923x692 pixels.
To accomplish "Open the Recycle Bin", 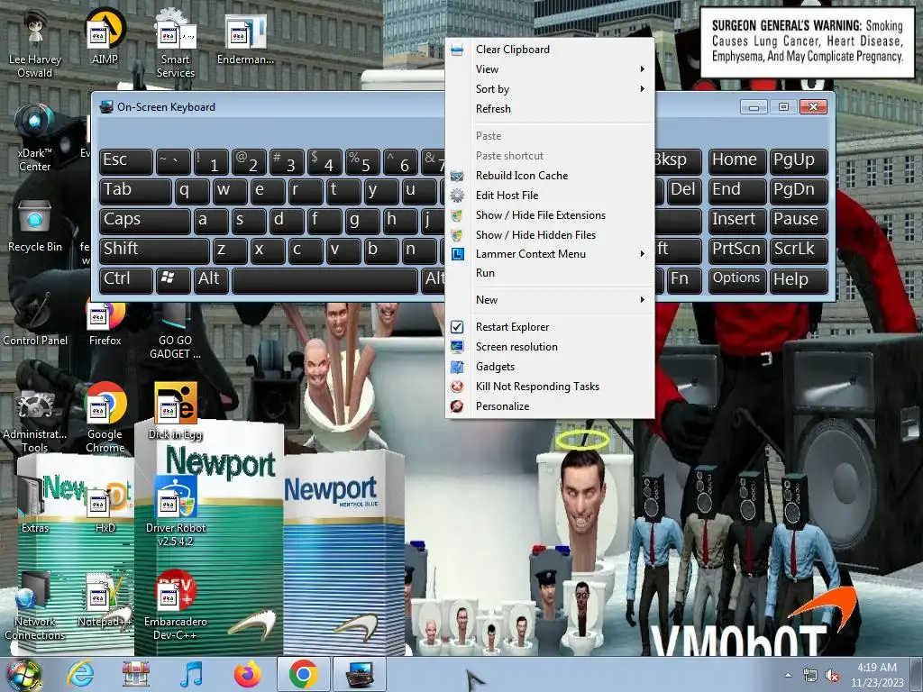I will (x=35, y=226).
